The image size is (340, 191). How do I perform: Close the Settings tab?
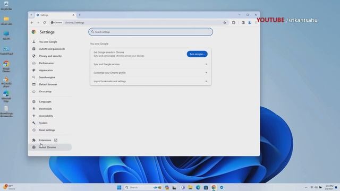click(x=73, y=15)
